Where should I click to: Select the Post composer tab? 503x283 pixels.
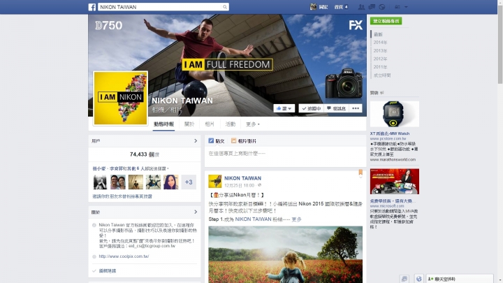(x=217, y=141)
